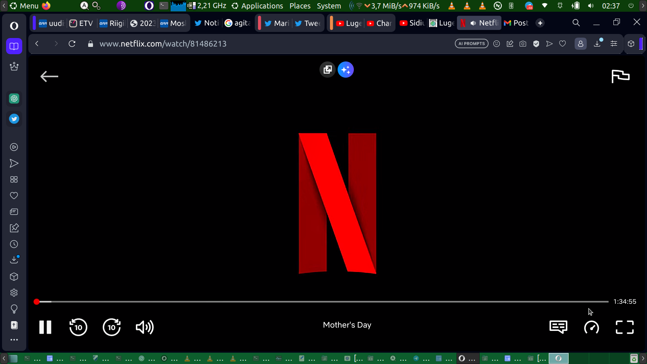Open the Easy Setup sliders menu
This screenshot has width=647, height=364.
[x=614, y=44]
